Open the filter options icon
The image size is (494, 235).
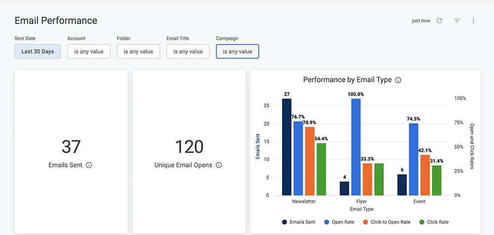[457, 21]
